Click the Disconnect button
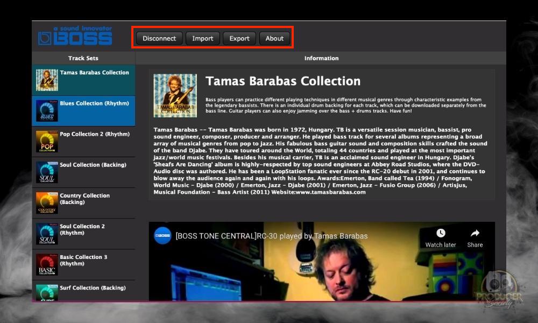The image size is (538, 323). point(159,38)
